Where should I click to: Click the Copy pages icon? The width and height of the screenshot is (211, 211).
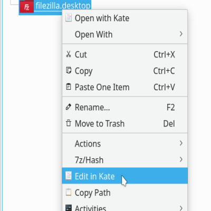coord(69,70)
